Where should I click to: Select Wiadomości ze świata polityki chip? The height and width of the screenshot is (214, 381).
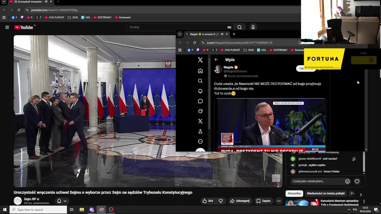326,193
